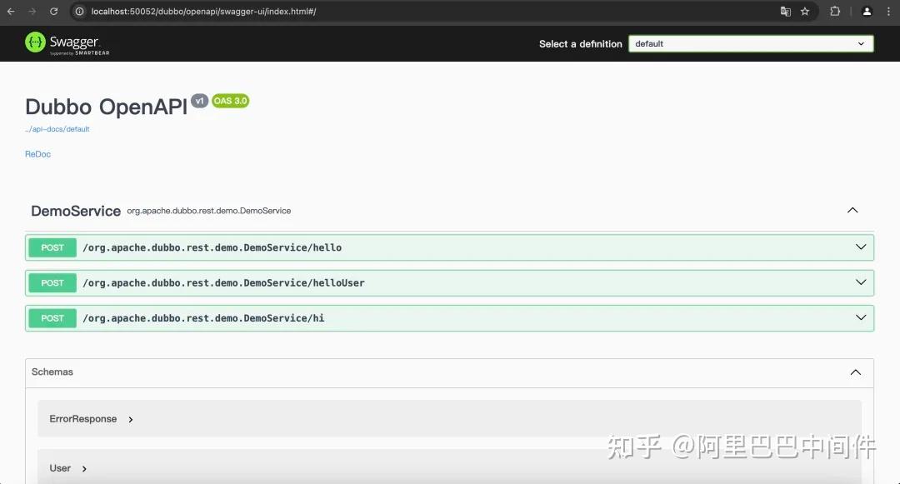
Task: Expand the DemoService/hi endpoint
Action: [x=861, y=317]
